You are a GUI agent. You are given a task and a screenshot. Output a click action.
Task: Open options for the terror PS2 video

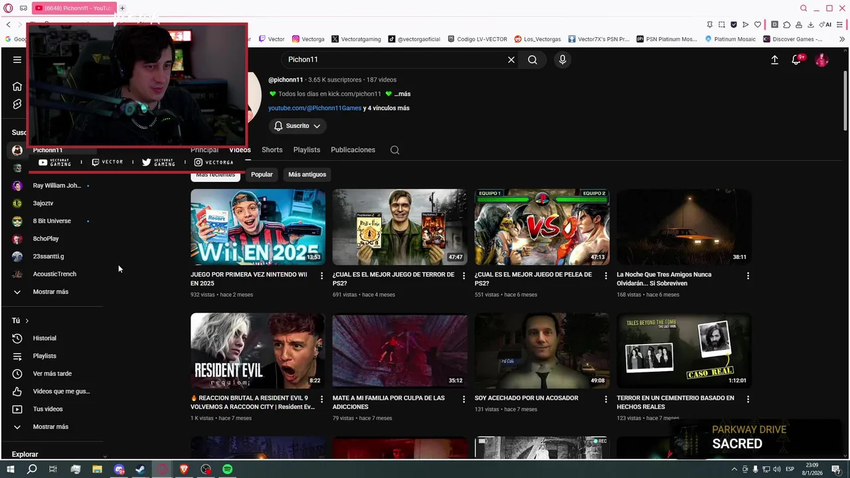coord(464,276)
